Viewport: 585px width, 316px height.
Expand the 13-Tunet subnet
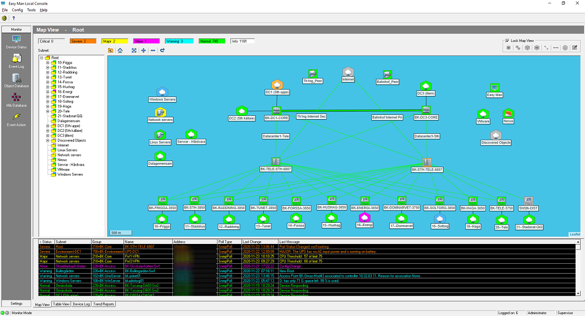point(48,77)
